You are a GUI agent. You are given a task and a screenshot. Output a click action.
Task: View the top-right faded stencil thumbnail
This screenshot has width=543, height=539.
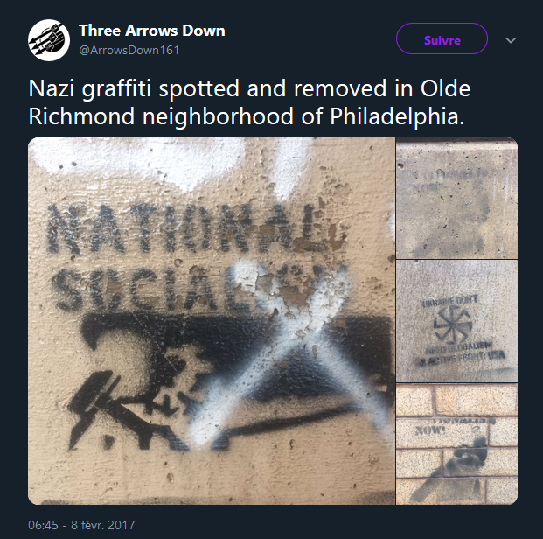click(456, 199)
